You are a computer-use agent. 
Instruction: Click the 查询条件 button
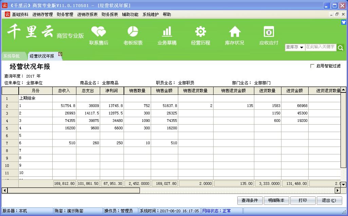click(250, 200)
